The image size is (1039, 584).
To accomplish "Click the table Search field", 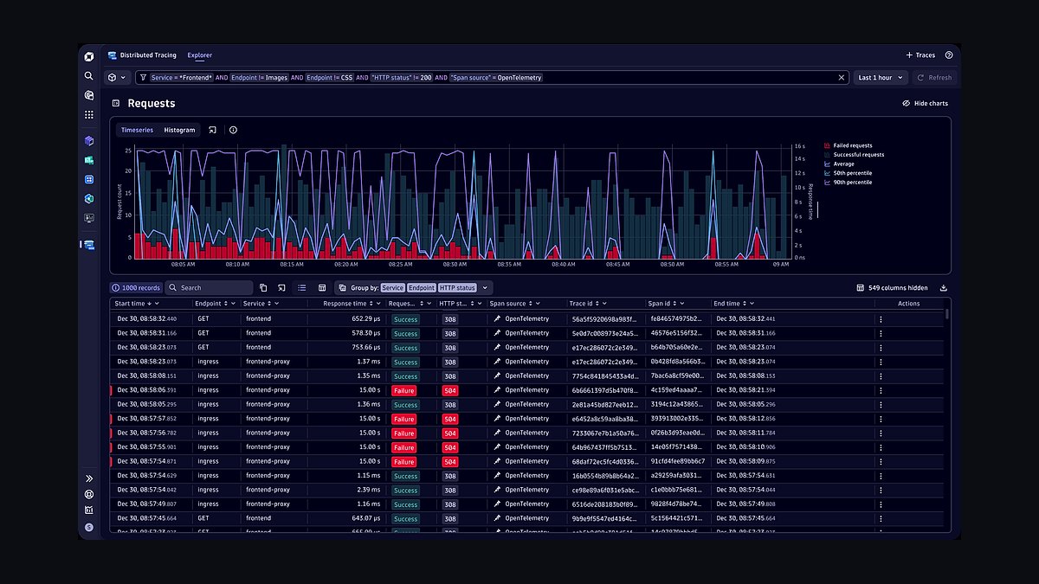I will coord(210,287).
